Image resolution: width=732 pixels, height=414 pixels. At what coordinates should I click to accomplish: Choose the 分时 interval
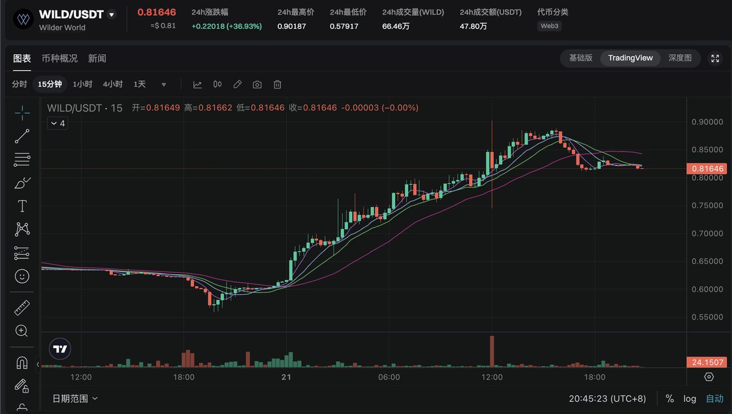[20, 85]
